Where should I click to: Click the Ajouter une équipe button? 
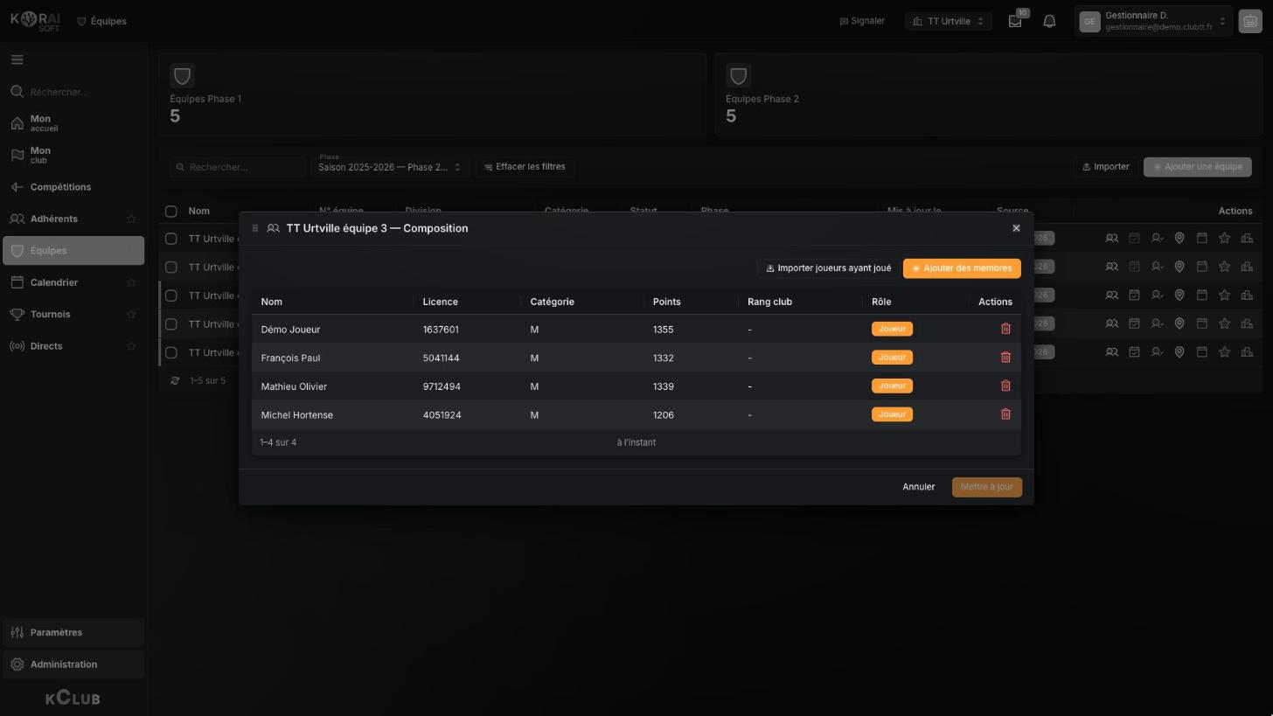[1198, 166]
